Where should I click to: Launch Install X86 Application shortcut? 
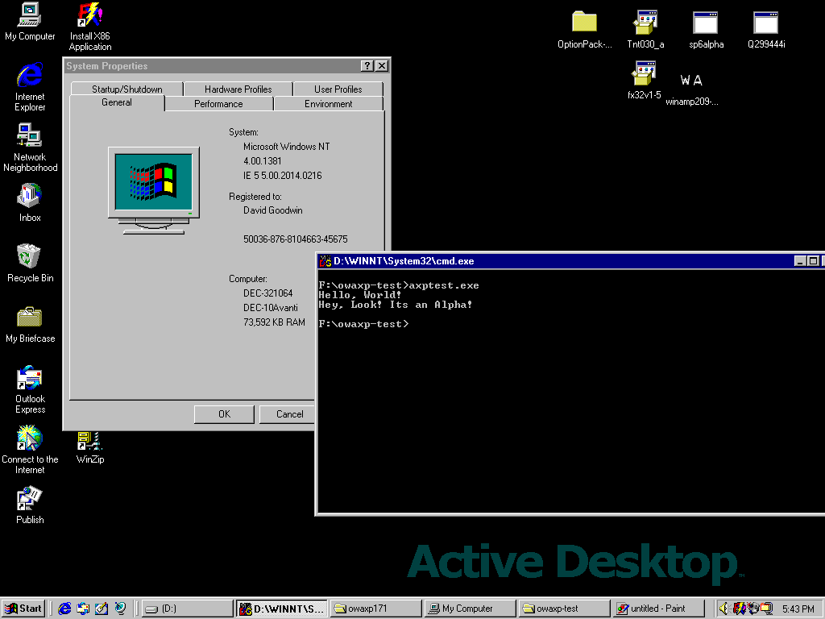coord(90,27)
